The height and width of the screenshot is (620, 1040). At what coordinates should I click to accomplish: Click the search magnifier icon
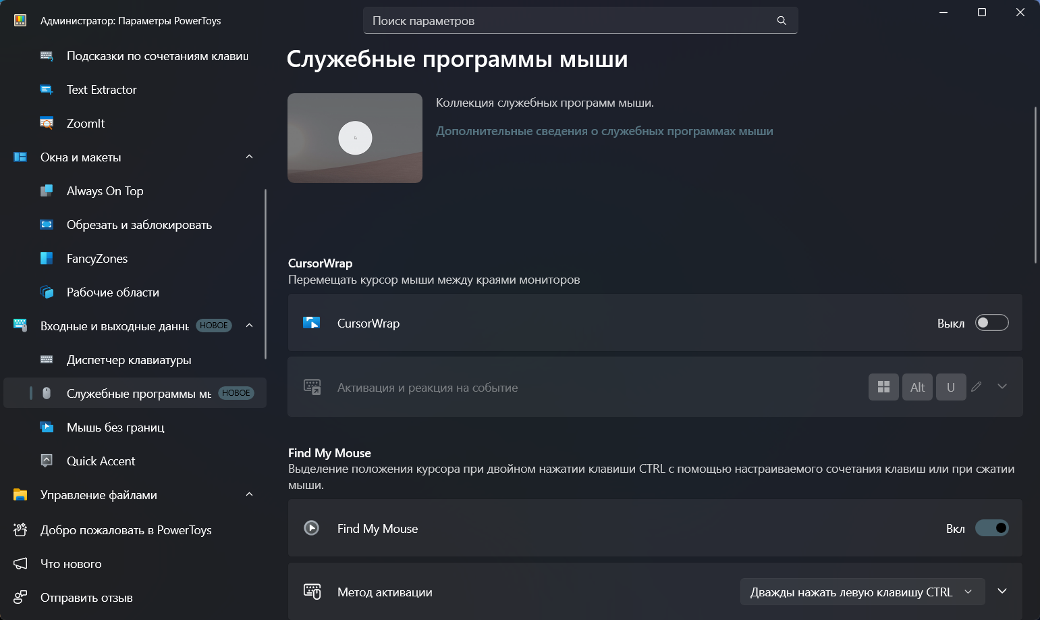coord(782,21)
